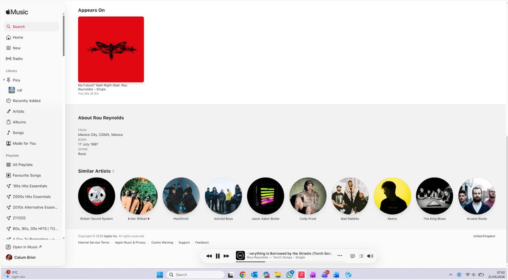The width and height of the screenshot is (508, 280).
Task: Collapse the Pins section triangle
Action: pos(4,80)
